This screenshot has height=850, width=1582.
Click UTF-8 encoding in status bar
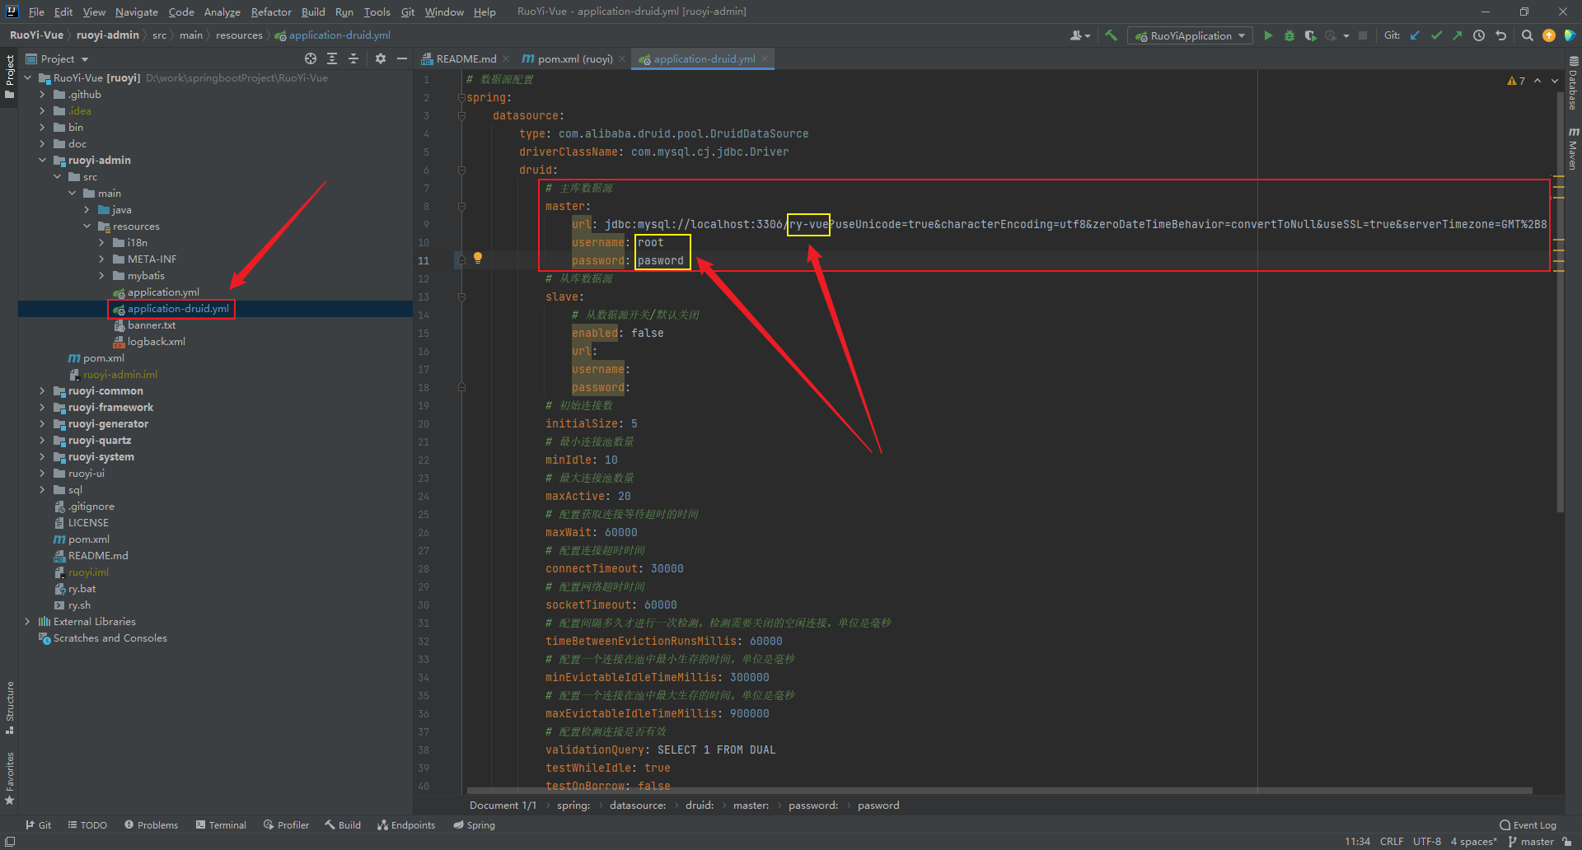(x=1426, y=841)
